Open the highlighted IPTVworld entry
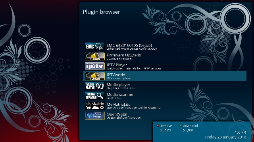 (165, 76)
